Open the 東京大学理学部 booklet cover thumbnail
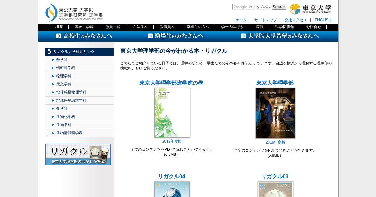Screen dimensions: 376x197 (x=275, y=113)
